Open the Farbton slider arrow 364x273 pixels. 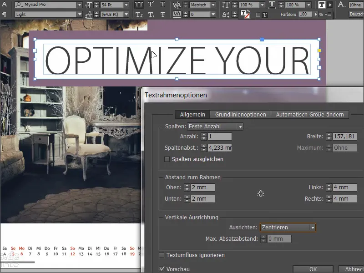(315, 15)
